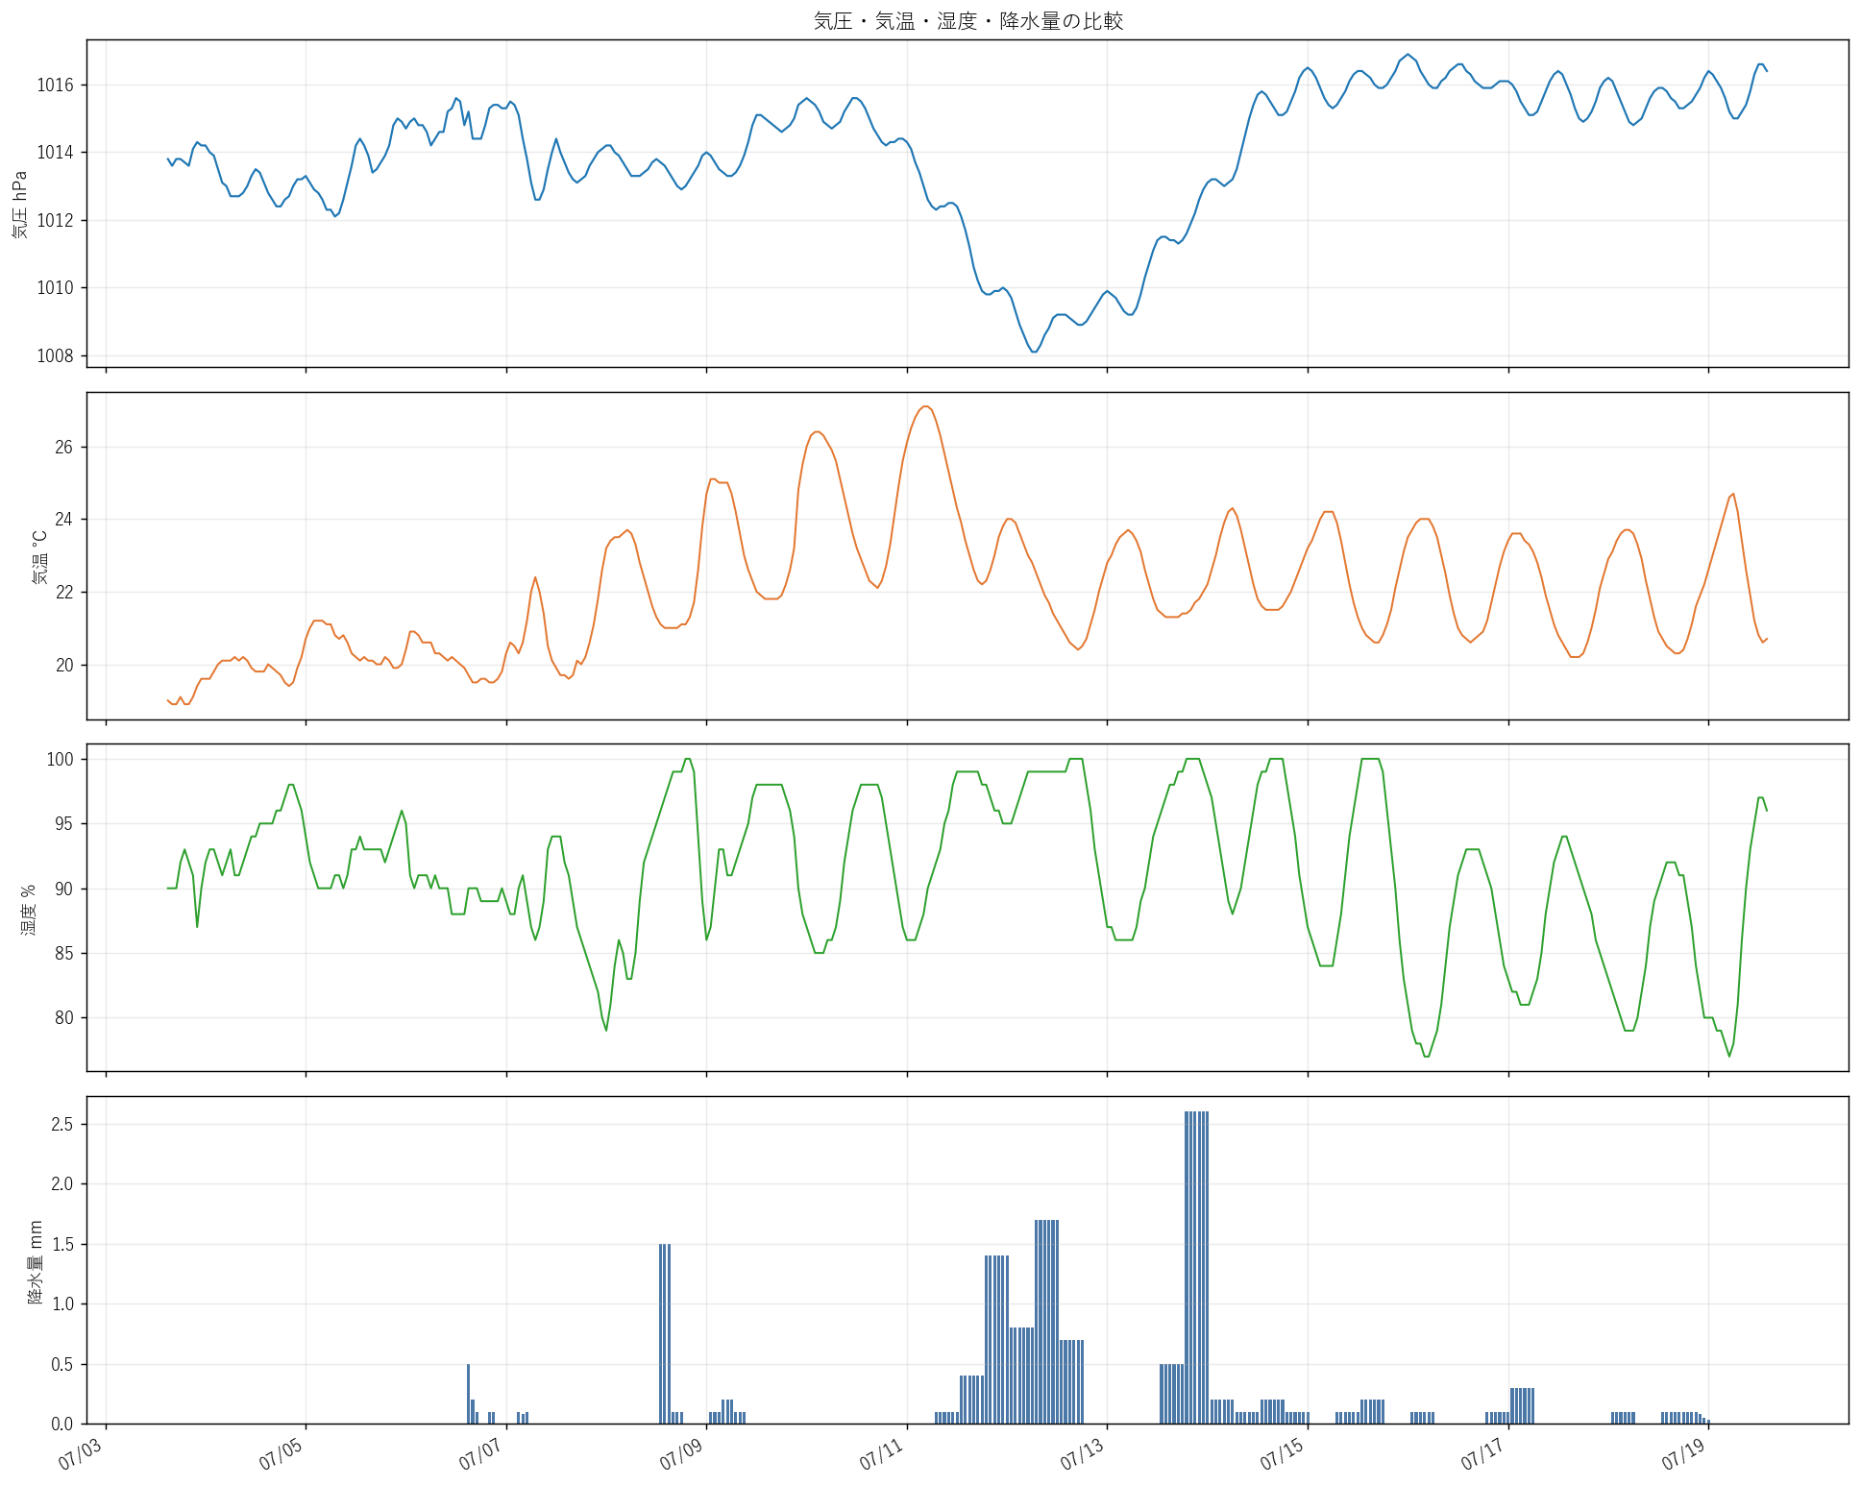Click the 80 humidity tick label
The image size is (1861, 1486).
coord(64,1018)
